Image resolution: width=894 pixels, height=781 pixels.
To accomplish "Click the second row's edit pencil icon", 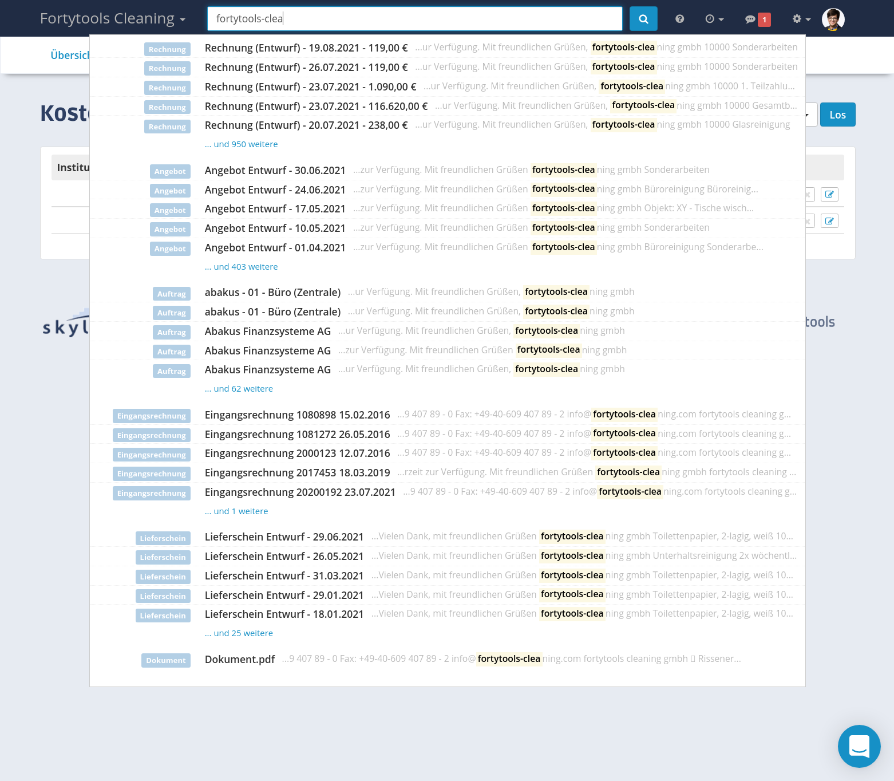I will point(829,221).
